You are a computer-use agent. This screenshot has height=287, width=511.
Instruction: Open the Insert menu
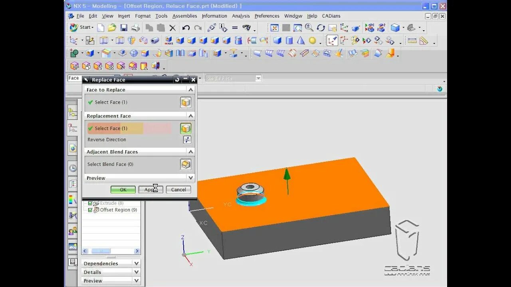tap(124, 16)
